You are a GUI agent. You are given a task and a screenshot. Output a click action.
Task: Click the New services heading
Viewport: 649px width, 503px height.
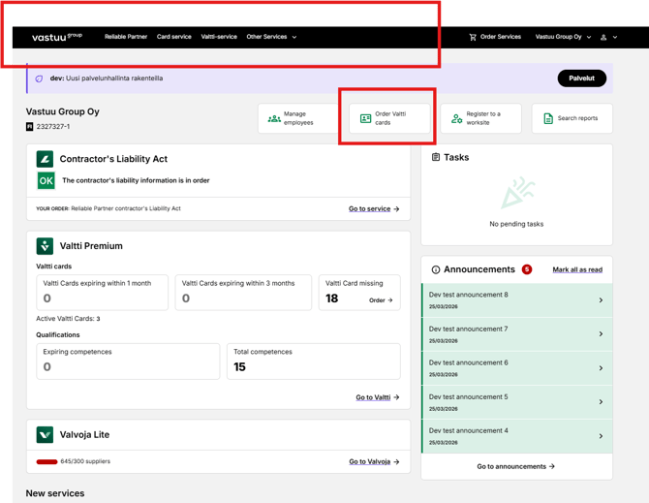click(55, 493)
